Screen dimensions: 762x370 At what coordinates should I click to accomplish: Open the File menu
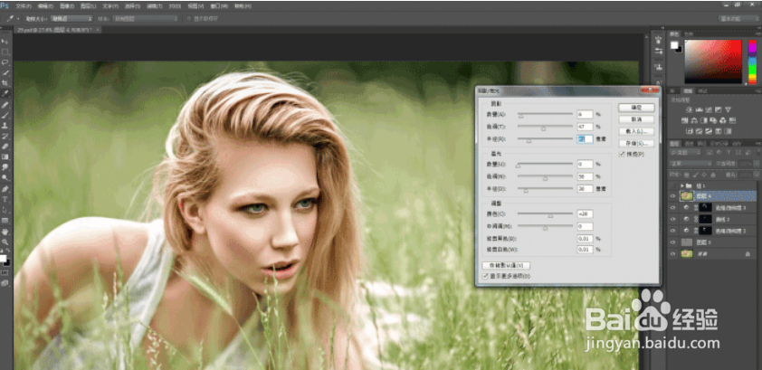click(x=24, y=6)
